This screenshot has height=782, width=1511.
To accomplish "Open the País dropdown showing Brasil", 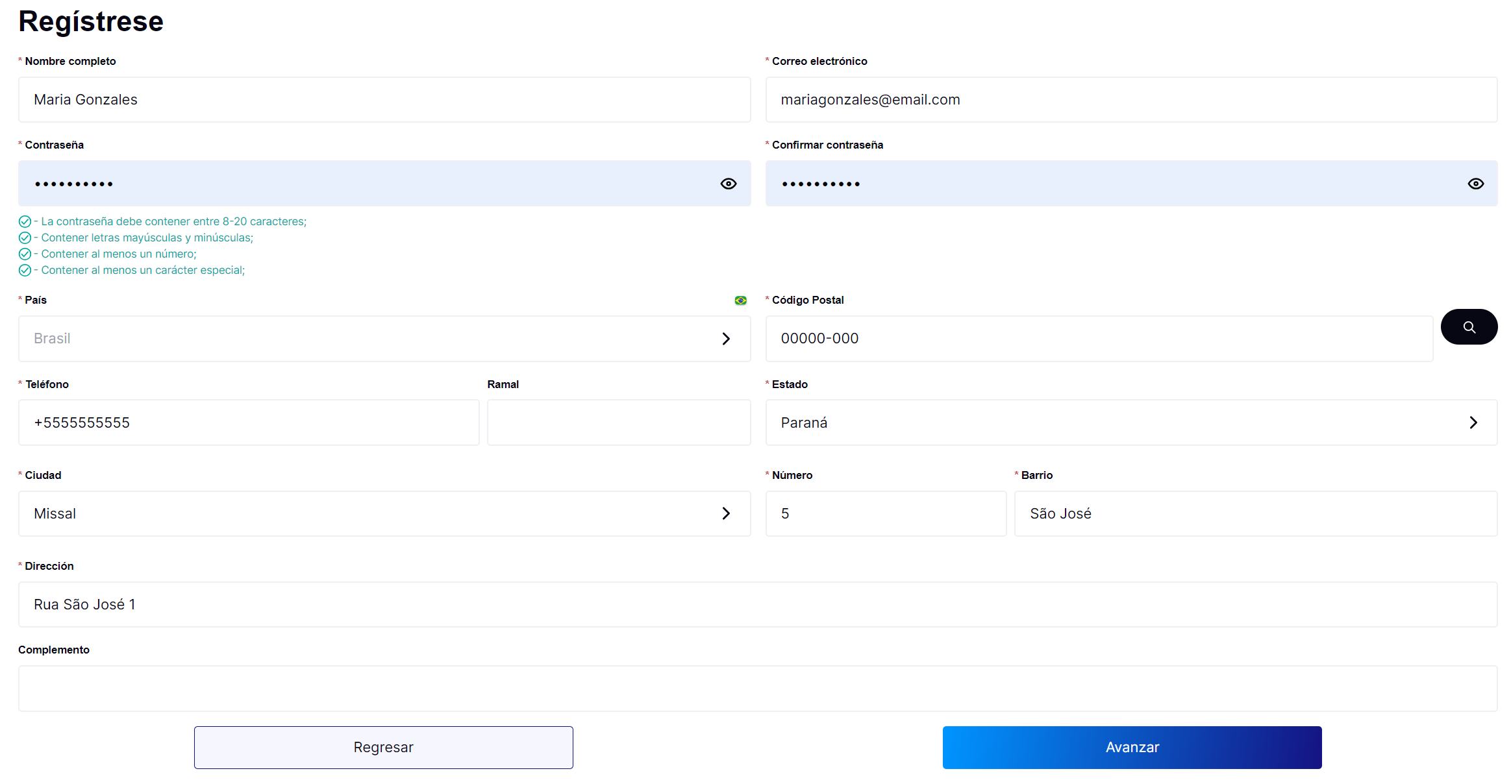I will (384, 339).
